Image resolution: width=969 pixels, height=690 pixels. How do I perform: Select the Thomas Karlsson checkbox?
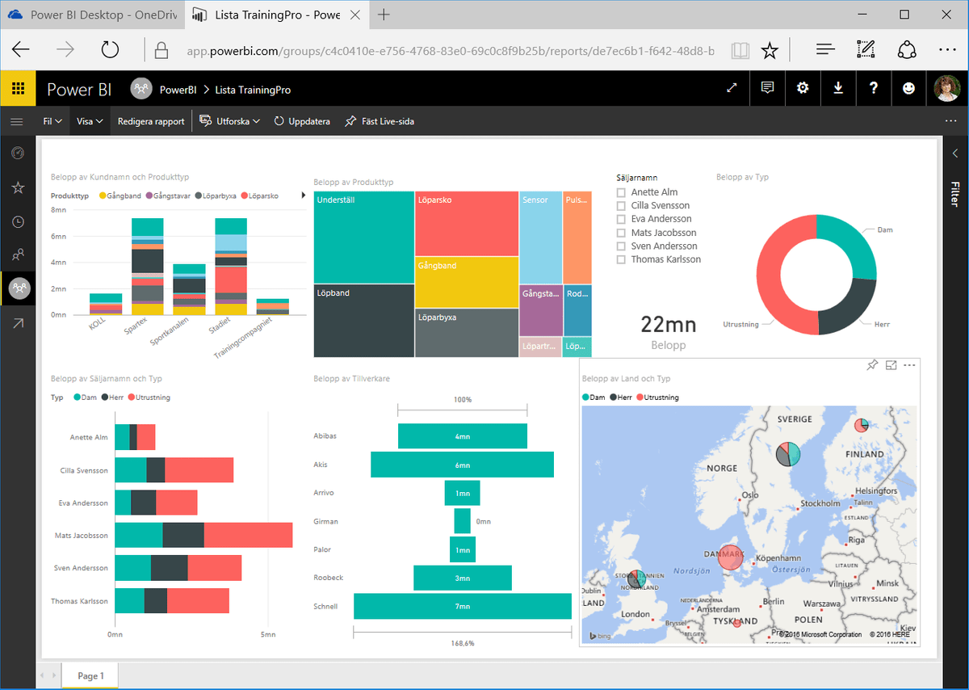[621, 259]
